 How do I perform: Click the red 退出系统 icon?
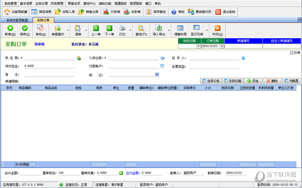point(218,12)
